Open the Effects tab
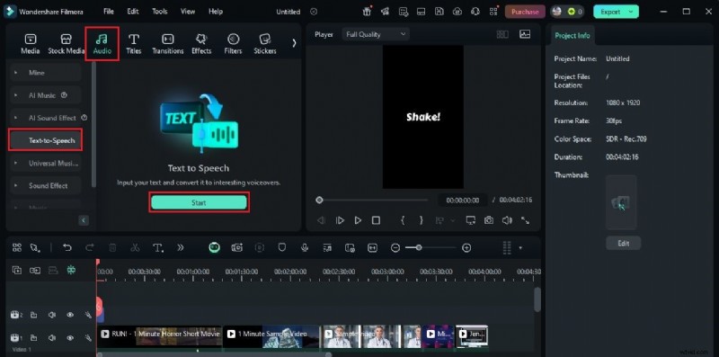The image size is (719, 357). tap(201, 44)
